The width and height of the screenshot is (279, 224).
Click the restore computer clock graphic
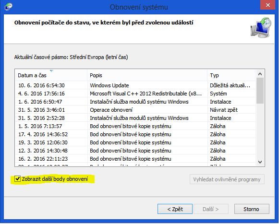pyautogui.click(x=261, y=27)
